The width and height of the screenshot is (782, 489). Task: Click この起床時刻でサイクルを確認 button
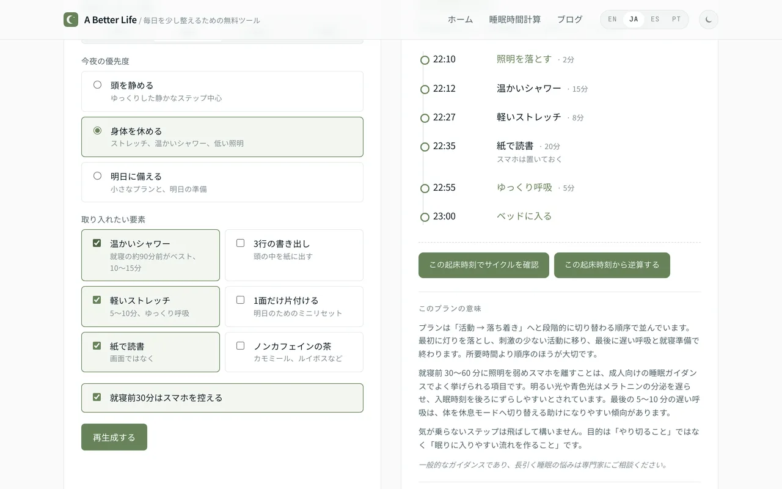[x=484, y=265]
